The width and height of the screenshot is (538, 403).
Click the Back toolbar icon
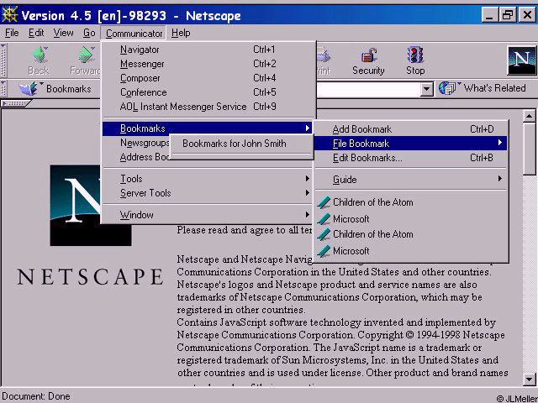40,55
